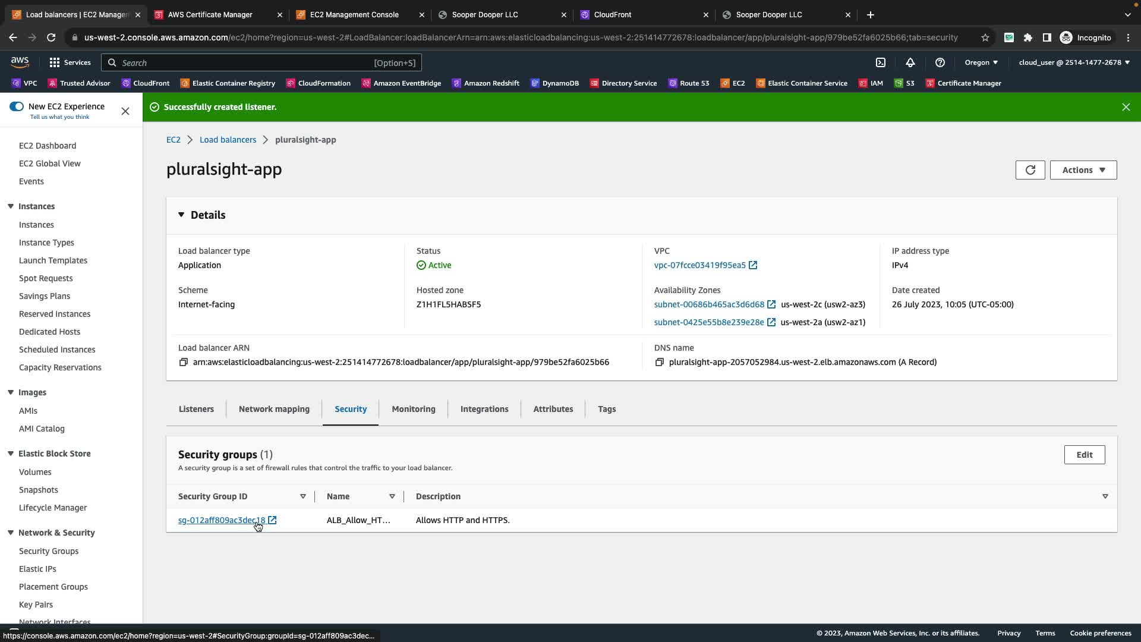
Task: Click the refresh load balancer button
Action: pos(1030,170)
